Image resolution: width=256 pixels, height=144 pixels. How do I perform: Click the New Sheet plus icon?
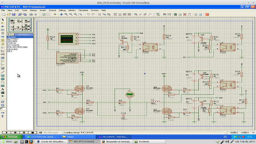180,14
